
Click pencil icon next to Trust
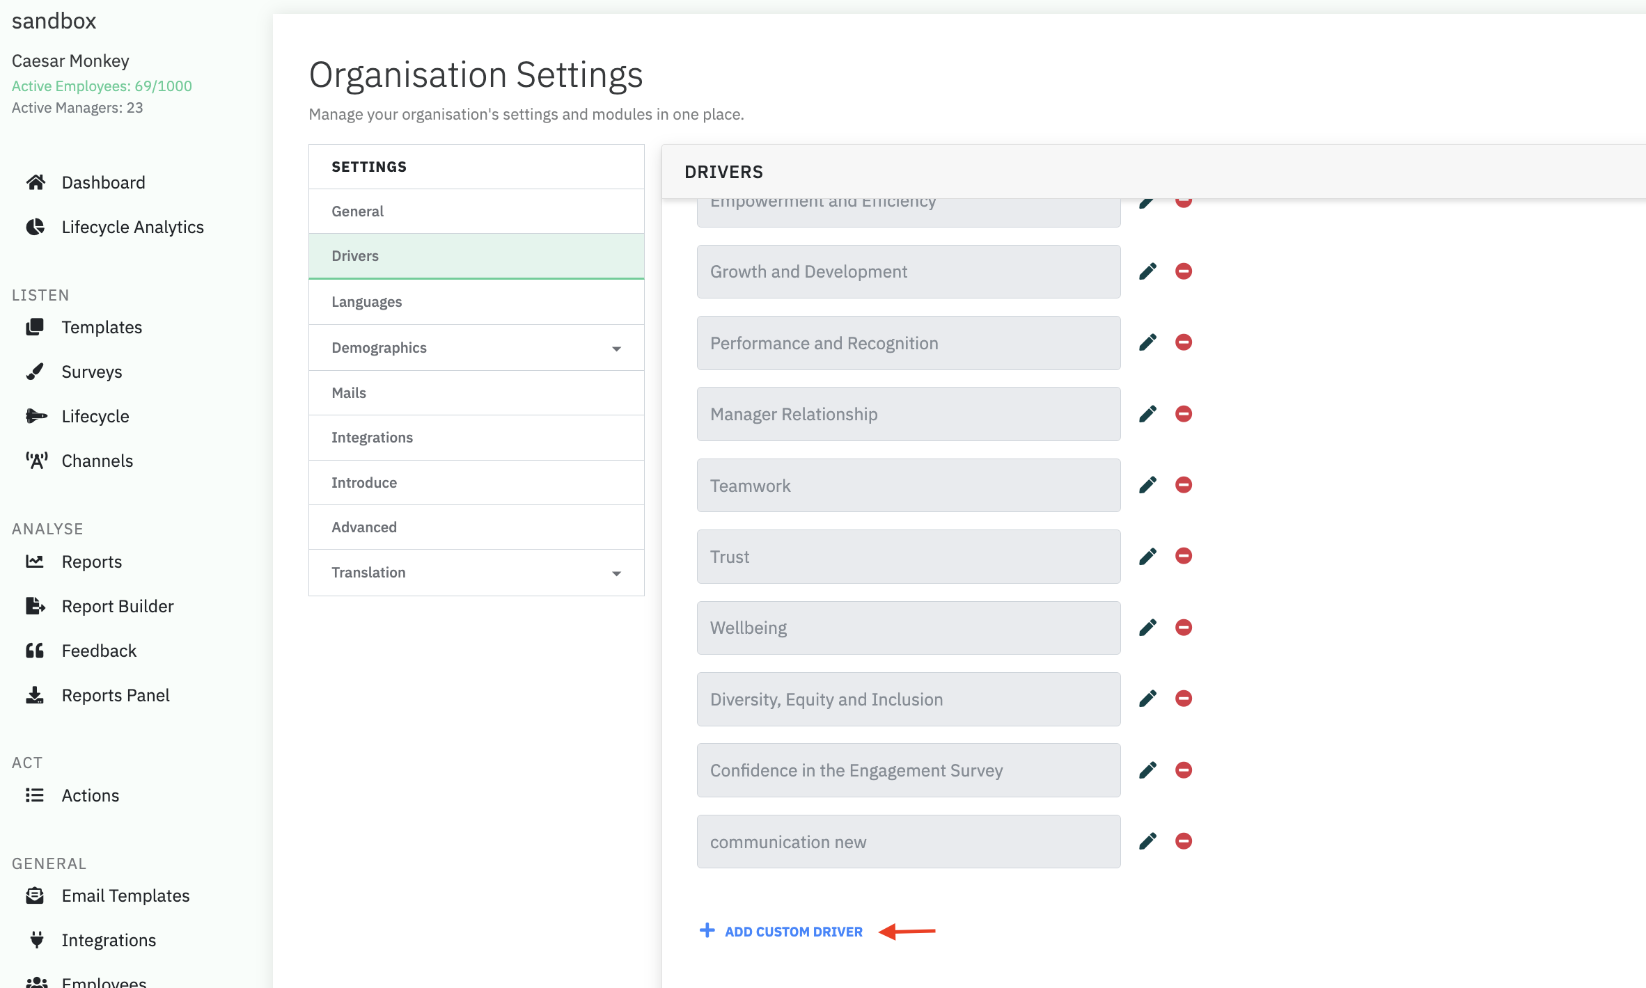[x=1147, y=556]
